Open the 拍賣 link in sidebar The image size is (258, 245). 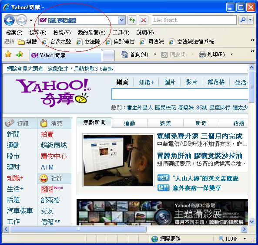[x=47, y=134]
